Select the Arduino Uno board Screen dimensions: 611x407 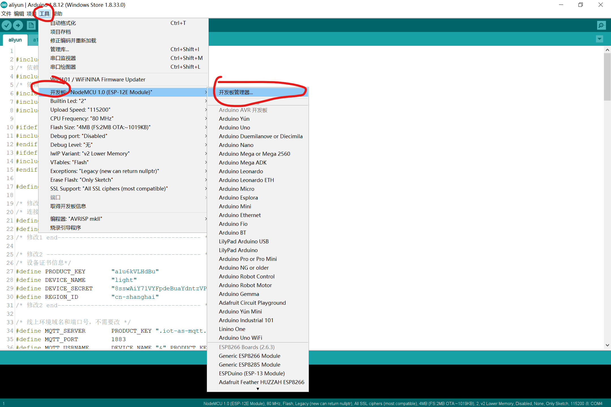pos(234,127)
